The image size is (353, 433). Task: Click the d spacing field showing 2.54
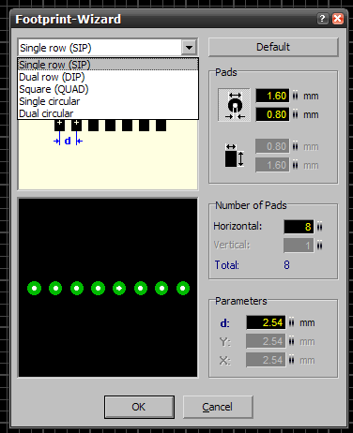[266, 322]
